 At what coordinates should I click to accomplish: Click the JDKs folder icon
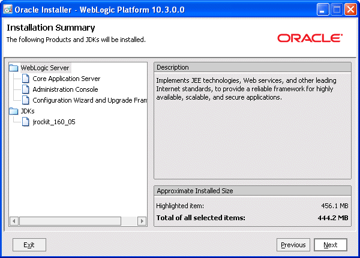(14, 111)
